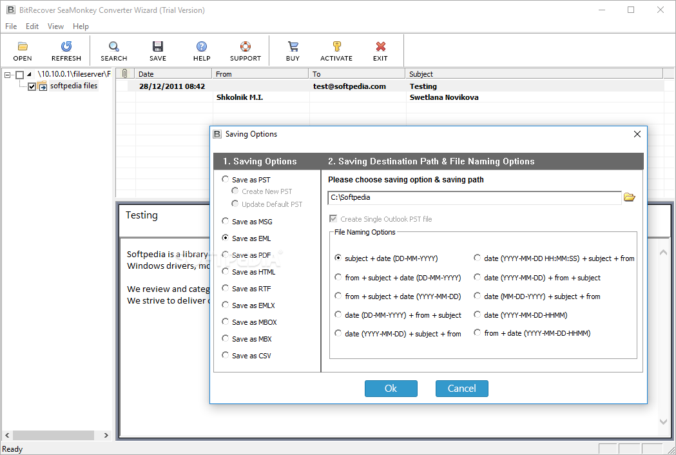
Task: Click subject Swetlana Novikova
Action: 444,97
